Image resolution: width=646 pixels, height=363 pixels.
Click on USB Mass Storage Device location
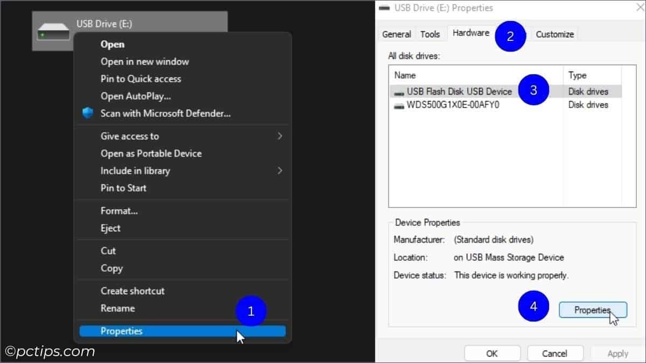[x=509, y=258]
